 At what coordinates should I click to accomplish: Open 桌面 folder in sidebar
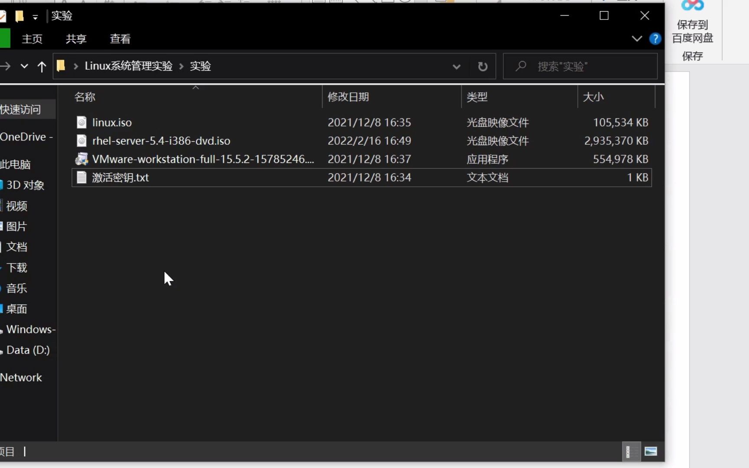click(x=16, y=309)
